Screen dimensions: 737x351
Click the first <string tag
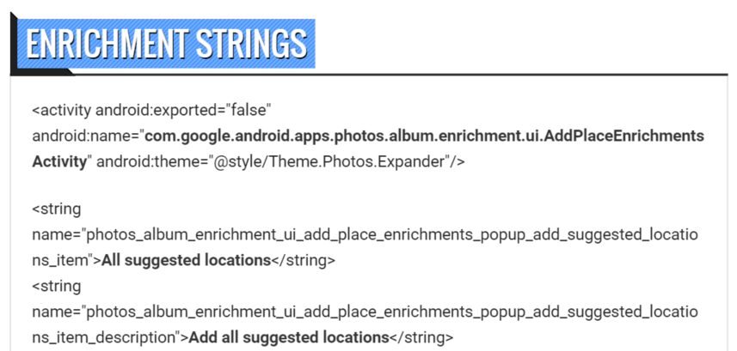pos(57,209)
